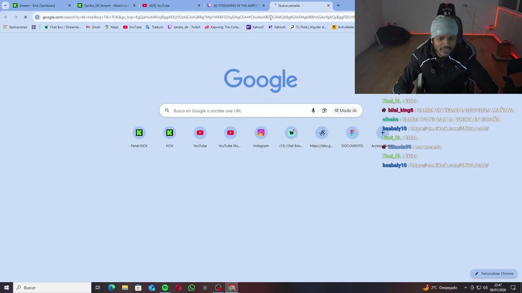Open Task View from taskbar
522x293 pixels.
click(x=98, y=288)
